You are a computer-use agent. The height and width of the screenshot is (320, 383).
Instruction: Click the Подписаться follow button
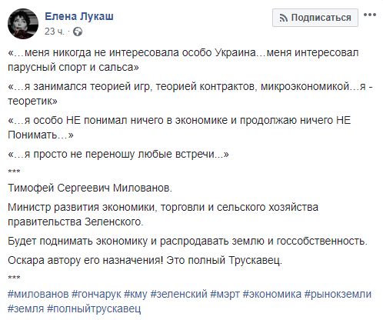[x=315, y=18]
